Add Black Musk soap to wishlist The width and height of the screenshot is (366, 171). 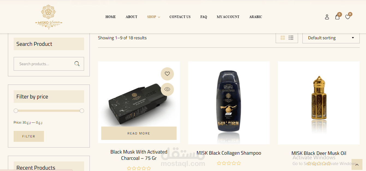tap(167, 74)
